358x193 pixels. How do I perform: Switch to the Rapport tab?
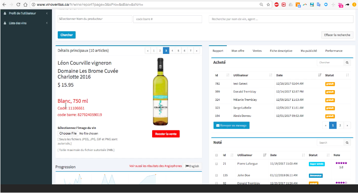pyautogui.click(x=218, y=51)
